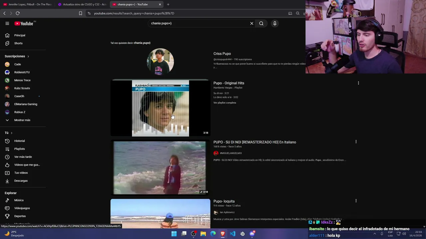Open Windows Start menu
The image size is (426, 239).
pos(174,234)
